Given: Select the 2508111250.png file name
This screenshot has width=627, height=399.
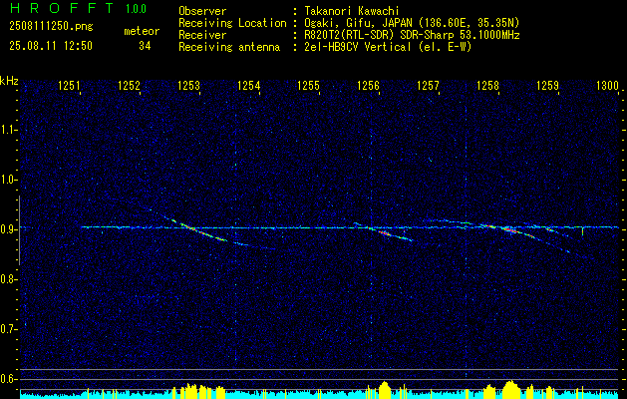Looking at the screenshot, I should coord(51,27).
